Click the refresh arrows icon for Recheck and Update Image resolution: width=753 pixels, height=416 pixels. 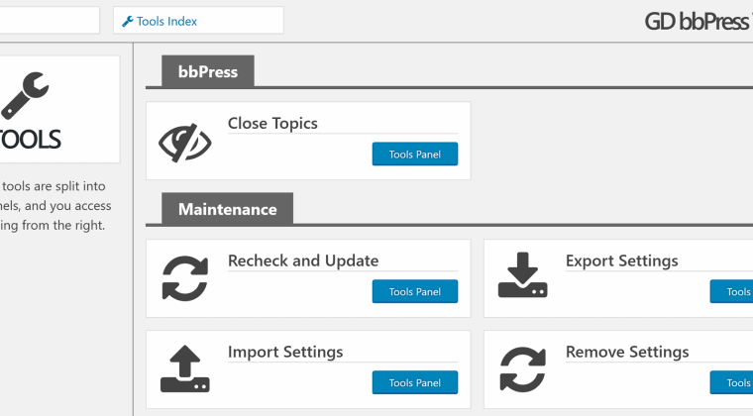[185, 278]
